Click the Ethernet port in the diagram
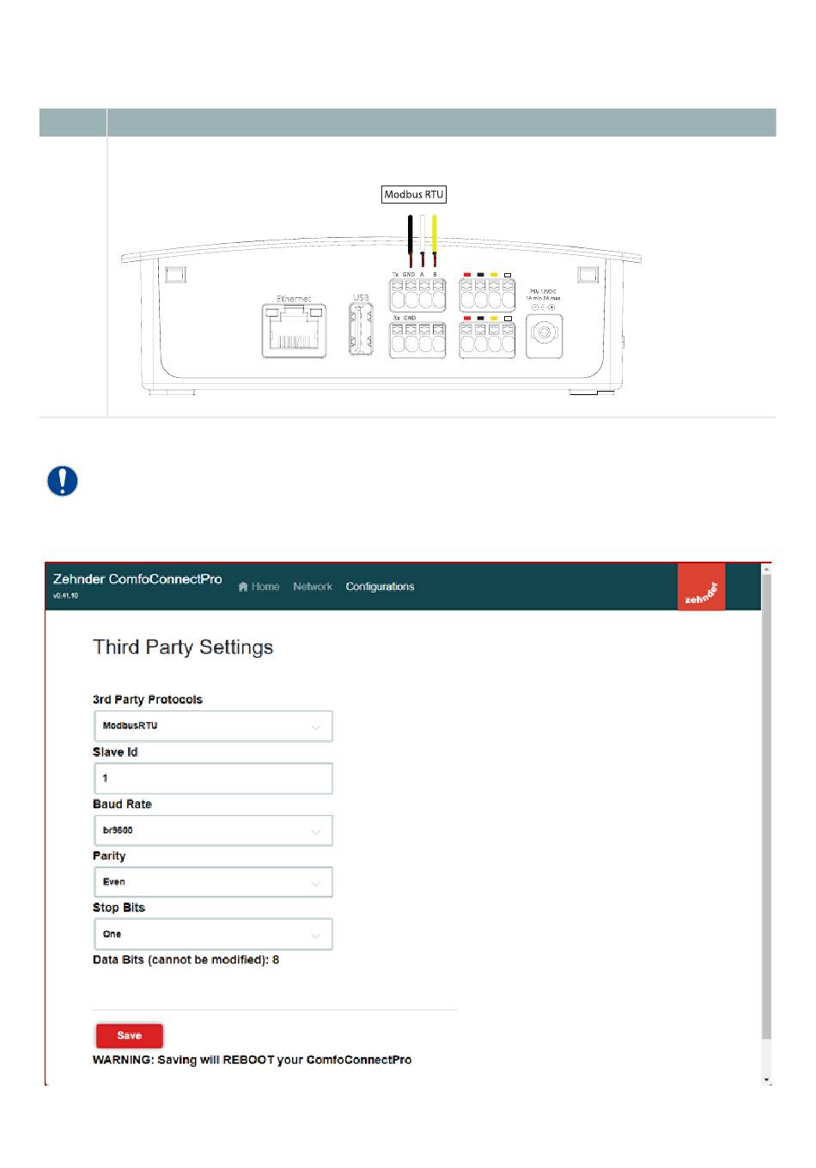 (295, 330)
